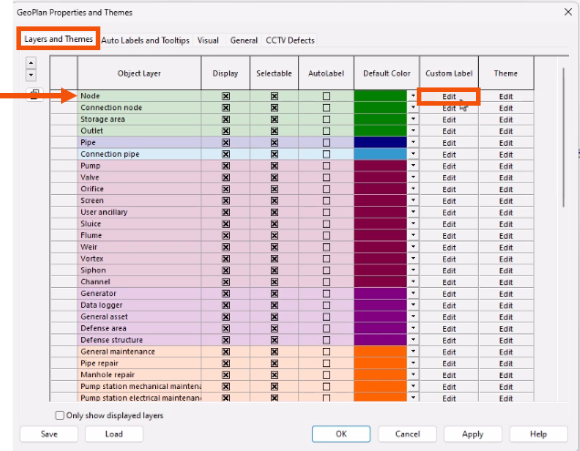Select the User ancillary layer row
Viewport: 580px width, 451px height.
pyautogui.click(x=140, y=212)
